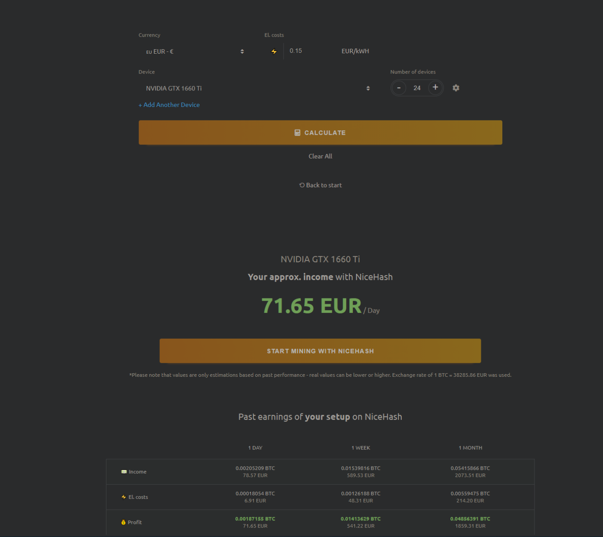Image resolution: width=603 pixels, height=537 pixels.
Task: Click the CALCULATE button
Action: [320, 132]
